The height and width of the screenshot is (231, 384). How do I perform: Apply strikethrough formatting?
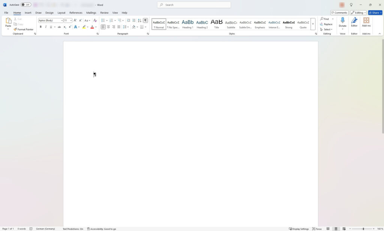click(x=59, y=27)
